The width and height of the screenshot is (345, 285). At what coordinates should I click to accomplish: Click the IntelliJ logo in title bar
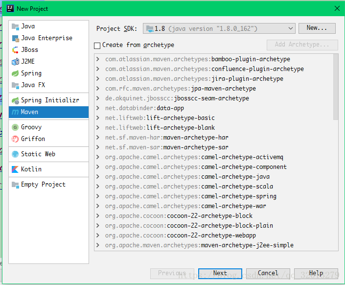point(10,8)
